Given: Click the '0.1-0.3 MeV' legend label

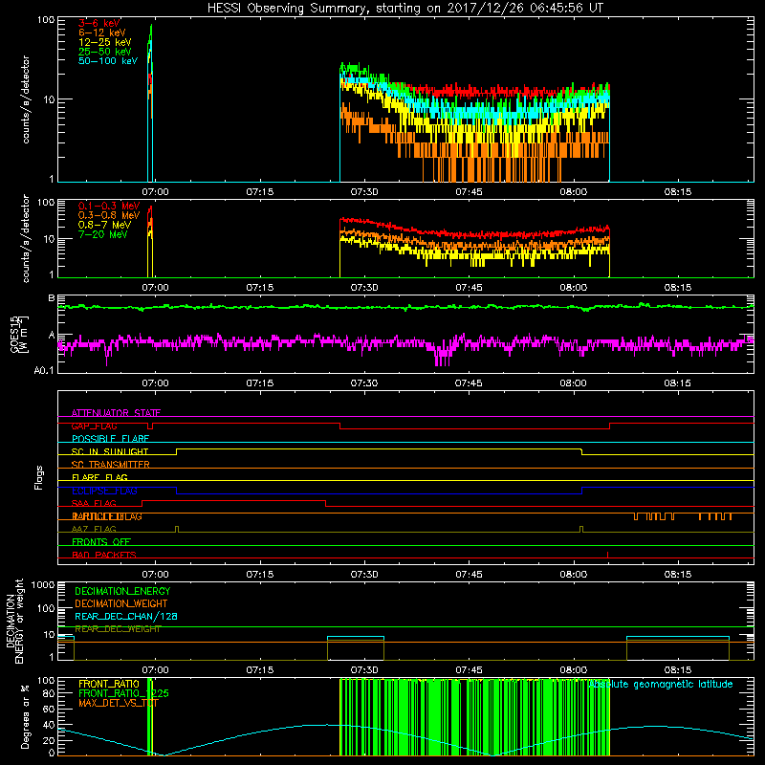Looking at the screenshot, I should click(109, 206).
